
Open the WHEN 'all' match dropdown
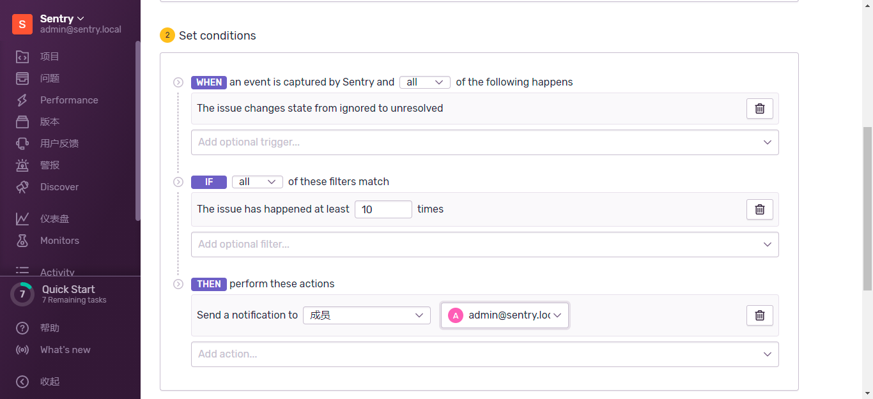point(425,82)
